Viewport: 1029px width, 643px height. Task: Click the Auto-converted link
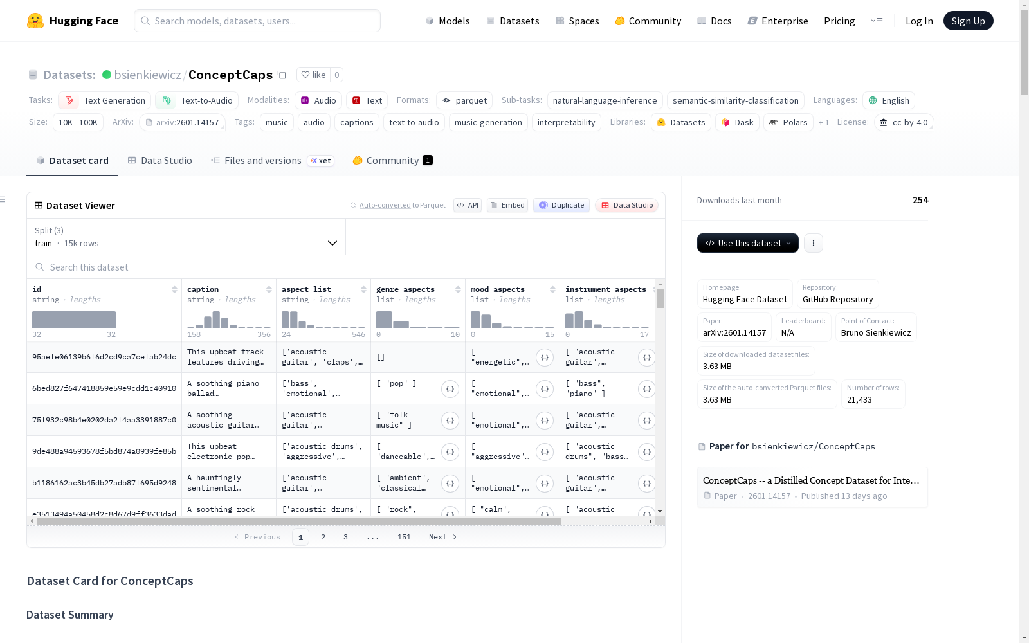pos(385,205)
